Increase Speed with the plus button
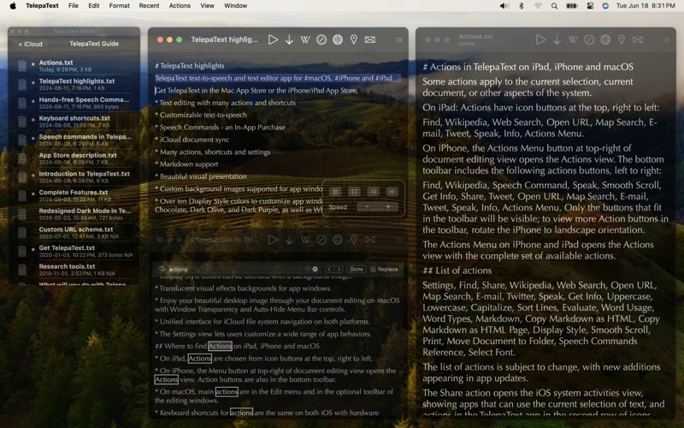Image resolution: width=684 pixels, height=428 pixels. tap(388, 206)
